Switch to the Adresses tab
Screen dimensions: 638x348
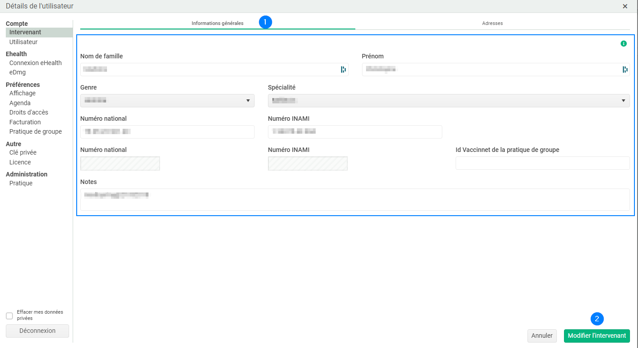(492, 23)
